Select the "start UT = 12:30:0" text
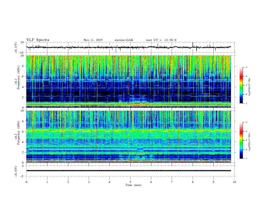This screenshot has height=204, width=264. click(161, 40)
